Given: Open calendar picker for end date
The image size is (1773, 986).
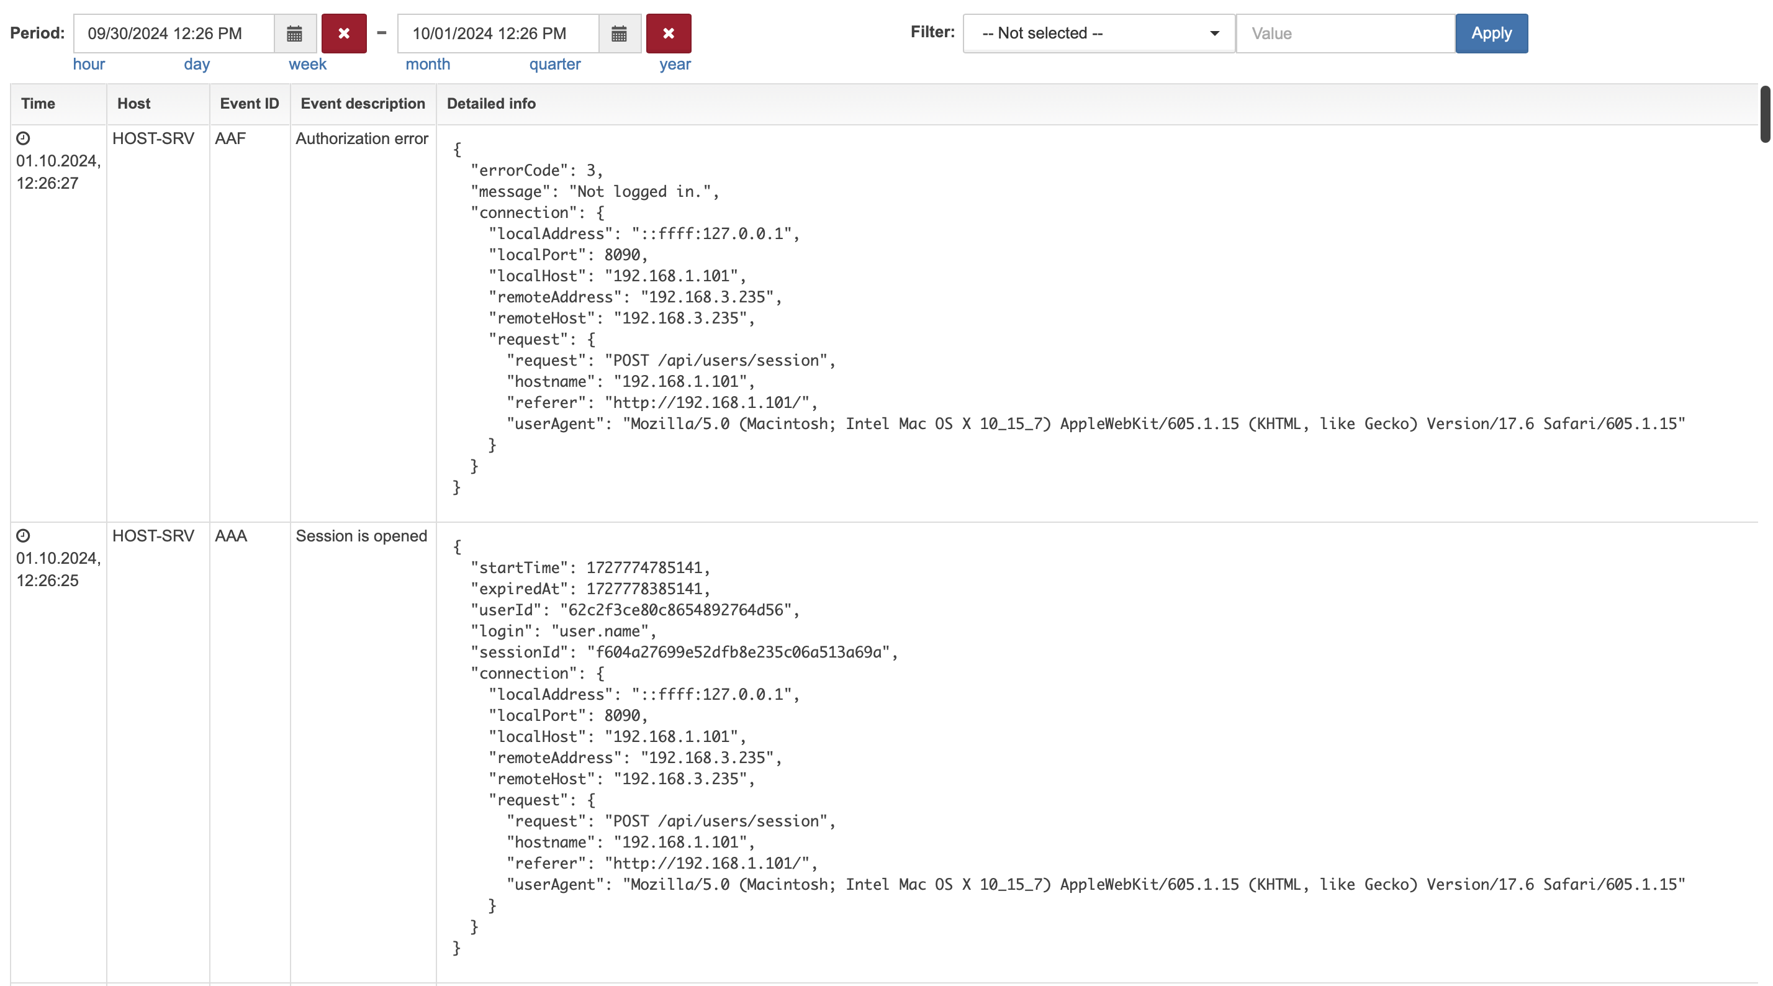Looking at the screenshot, I should pyautogui.click(x=620, y=33).
